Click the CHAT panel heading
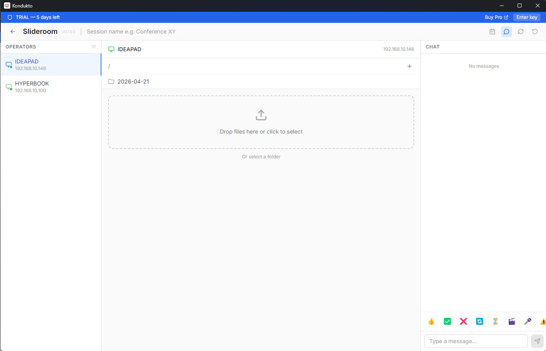 (x=433, y=47)
